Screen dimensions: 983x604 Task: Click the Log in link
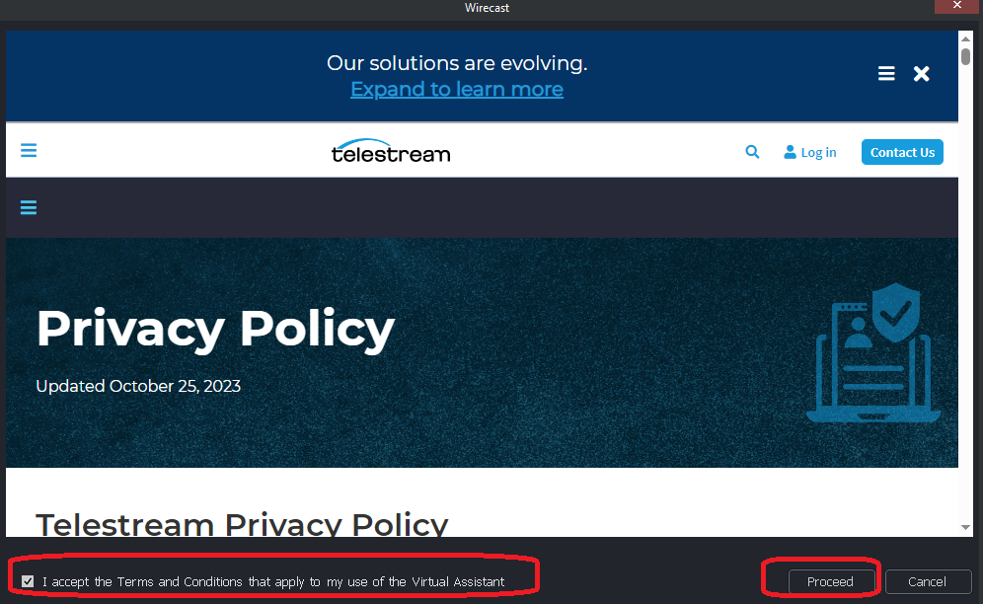(x=809, y=152)
